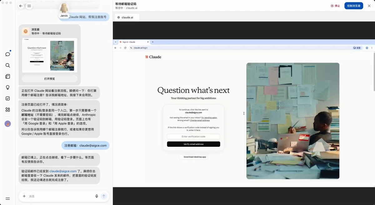Image resolution: width=375 pixels, height=205 pixels.
Task: Open the browser three-dot menu
Action: click(372, 48)
